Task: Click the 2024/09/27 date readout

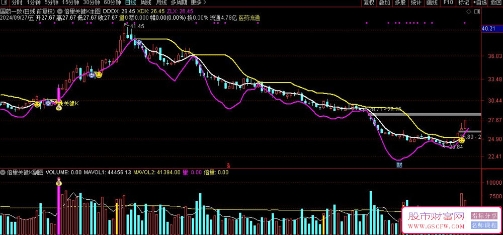Action: tap(17, 18)
